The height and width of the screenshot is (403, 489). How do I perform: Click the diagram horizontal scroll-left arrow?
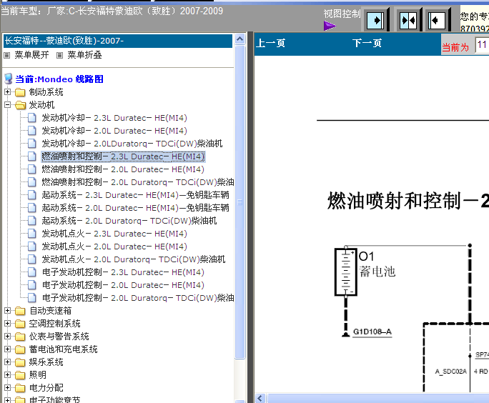tap(260, 398)
